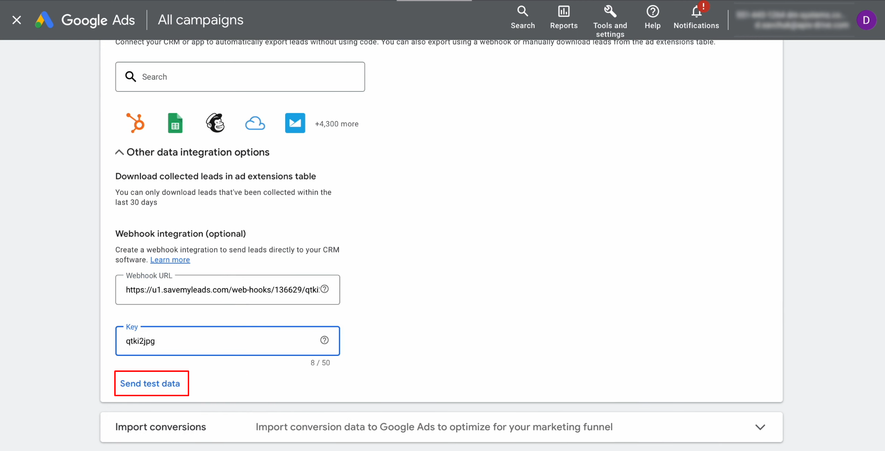Image resolution: width=885 pixels, height=451 pixels.
Task: Click Send test data
Action: coord(150,384)
